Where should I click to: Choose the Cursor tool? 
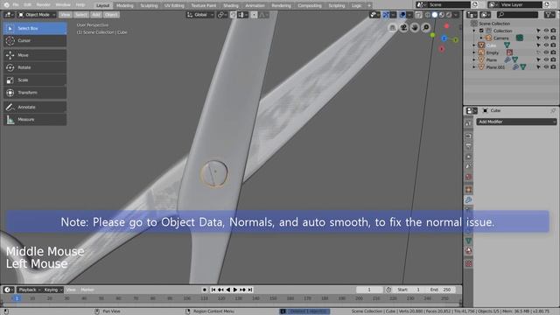tap(35, 41)
